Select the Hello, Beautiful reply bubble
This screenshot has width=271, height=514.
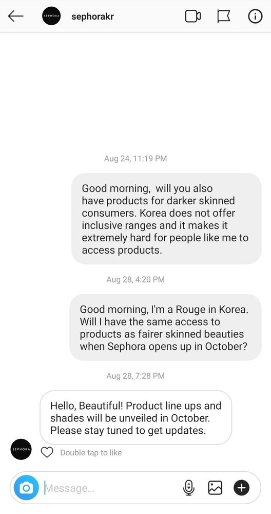pos(135,418)
